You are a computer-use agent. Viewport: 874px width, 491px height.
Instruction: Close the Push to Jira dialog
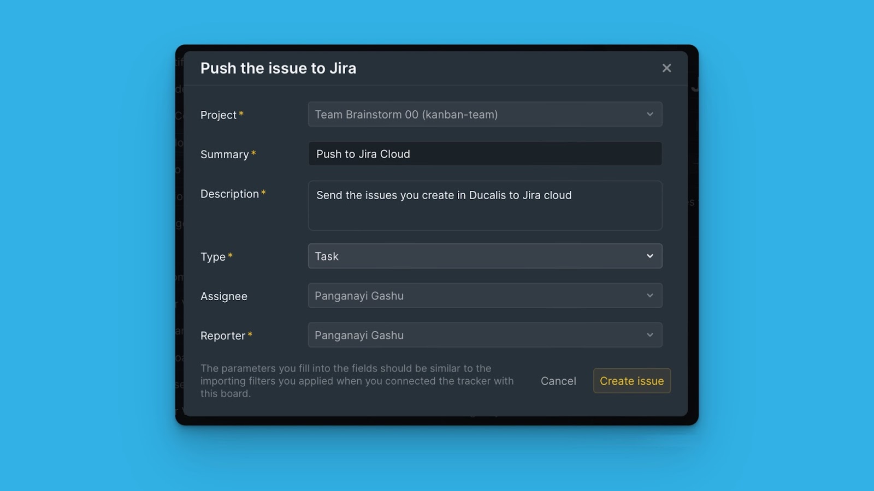(666, 68)
